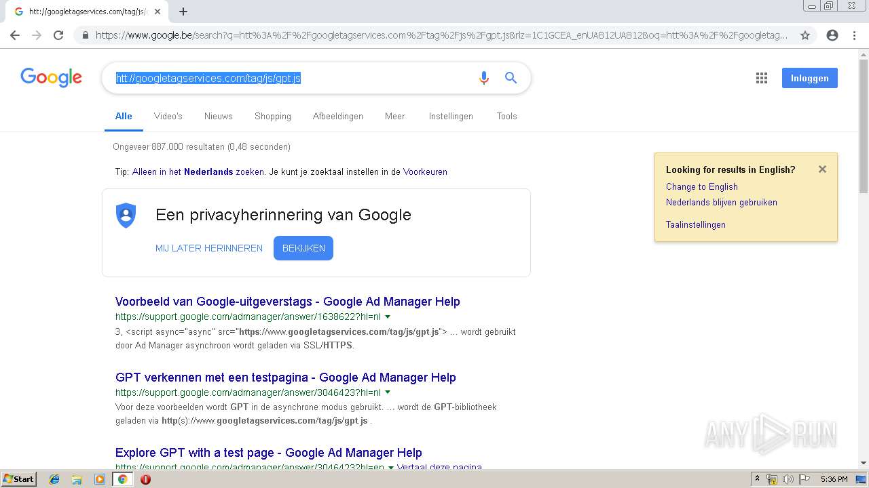Open GPT verkennen met een testpagina result

coord(286,378)
